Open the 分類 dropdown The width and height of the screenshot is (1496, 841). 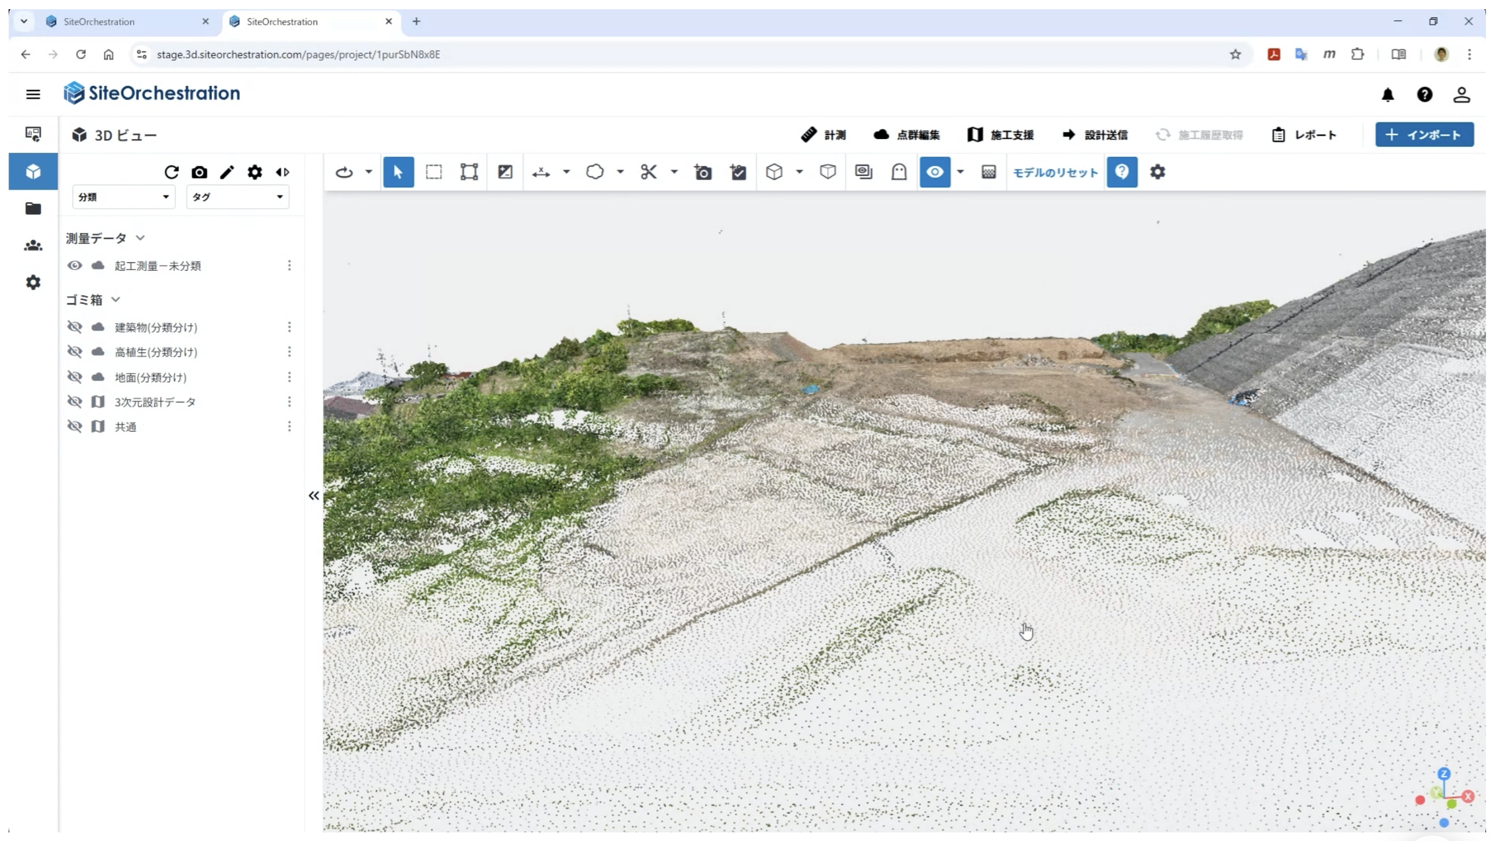[124, 197]
